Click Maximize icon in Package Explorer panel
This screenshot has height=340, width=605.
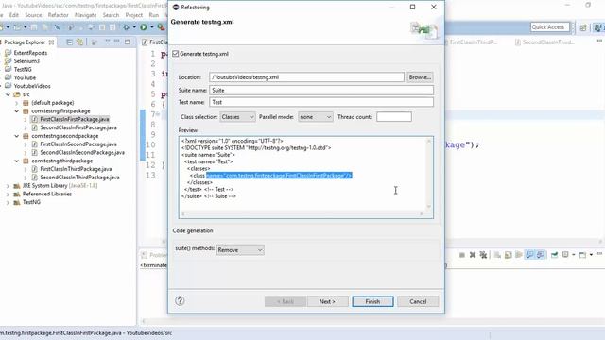click(x=128, y=42)
